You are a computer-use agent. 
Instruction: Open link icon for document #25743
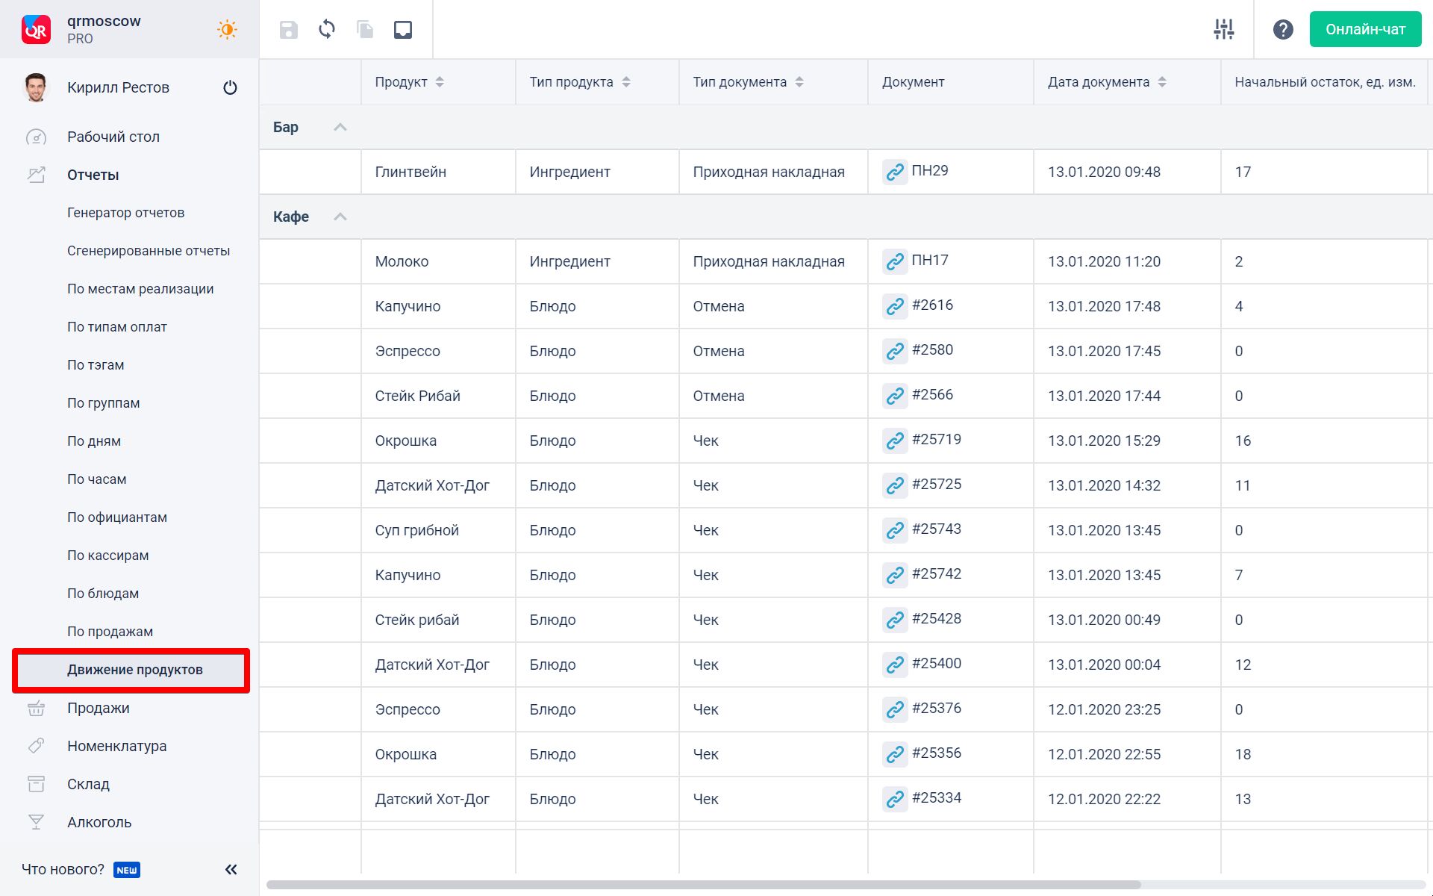(x=894, y=530)
